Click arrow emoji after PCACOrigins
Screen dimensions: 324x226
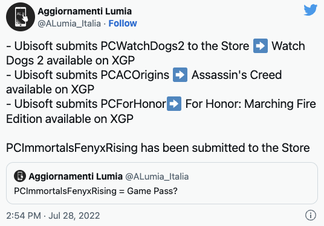tap(180, 75)
